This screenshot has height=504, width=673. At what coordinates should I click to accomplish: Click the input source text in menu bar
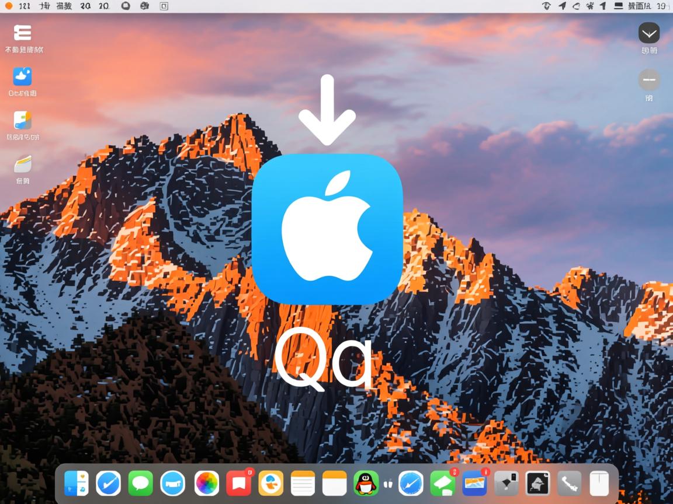(x=639, y=6)
